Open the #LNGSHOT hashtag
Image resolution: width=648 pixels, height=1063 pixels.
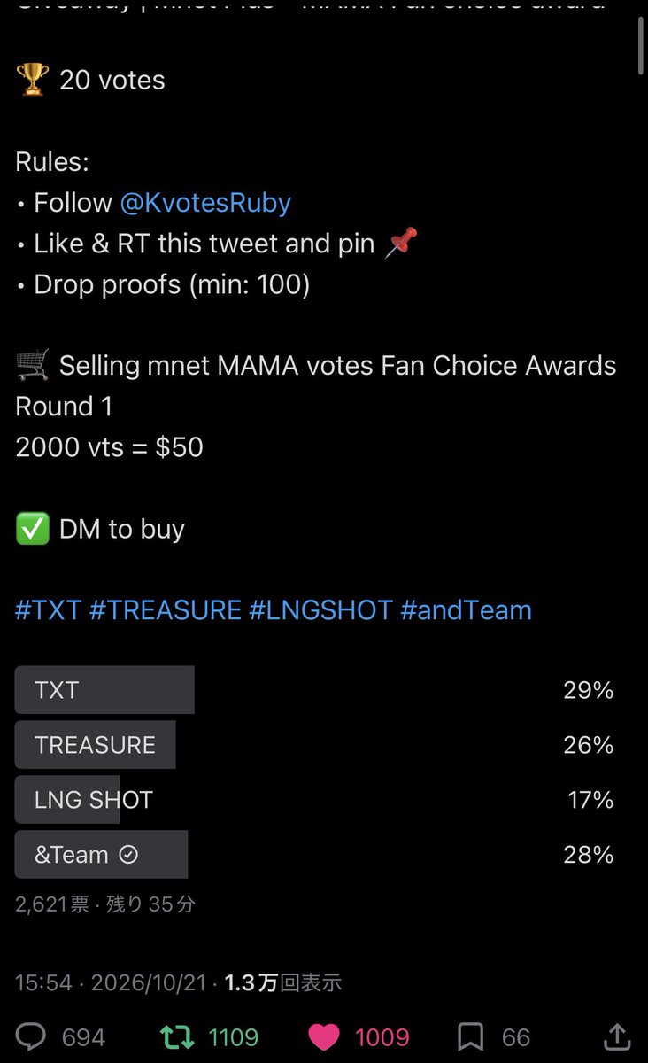click(x=320, y=610)
